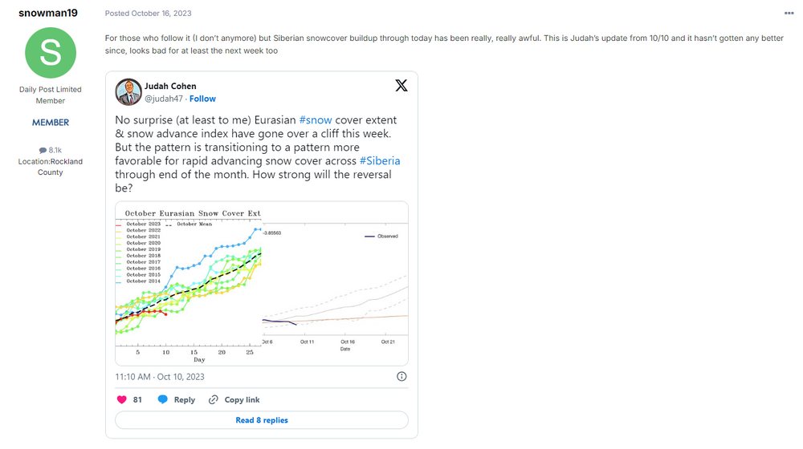Screen dimensions: 803x449
Task: Click the copy link chain icon
Action: 213,400
